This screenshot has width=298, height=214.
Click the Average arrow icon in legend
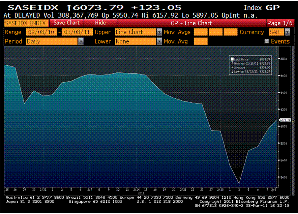coord(232,67)
